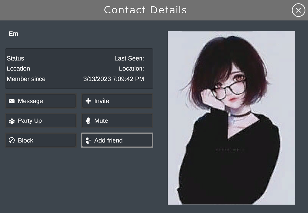Click the envelope Message icon
This screenshot has height=213, width=308.
[x=12, y=101]
